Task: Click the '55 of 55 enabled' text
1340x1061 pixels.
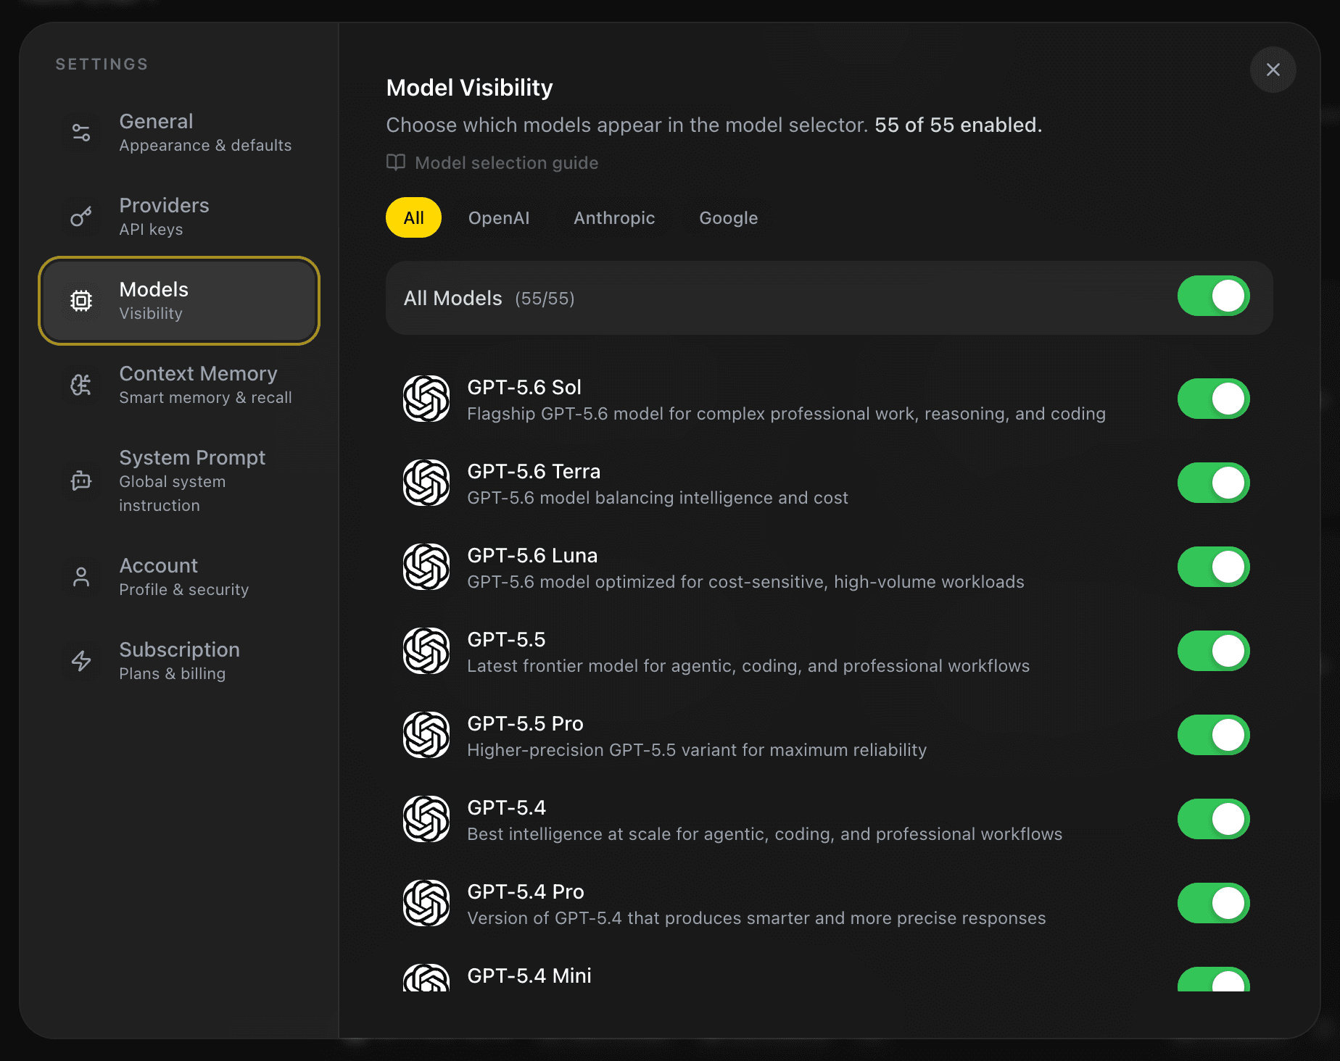Action: pyautogui.click(x=958, y=125)
